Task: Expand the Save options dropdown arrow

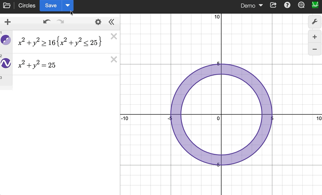Action: point(68,6)
